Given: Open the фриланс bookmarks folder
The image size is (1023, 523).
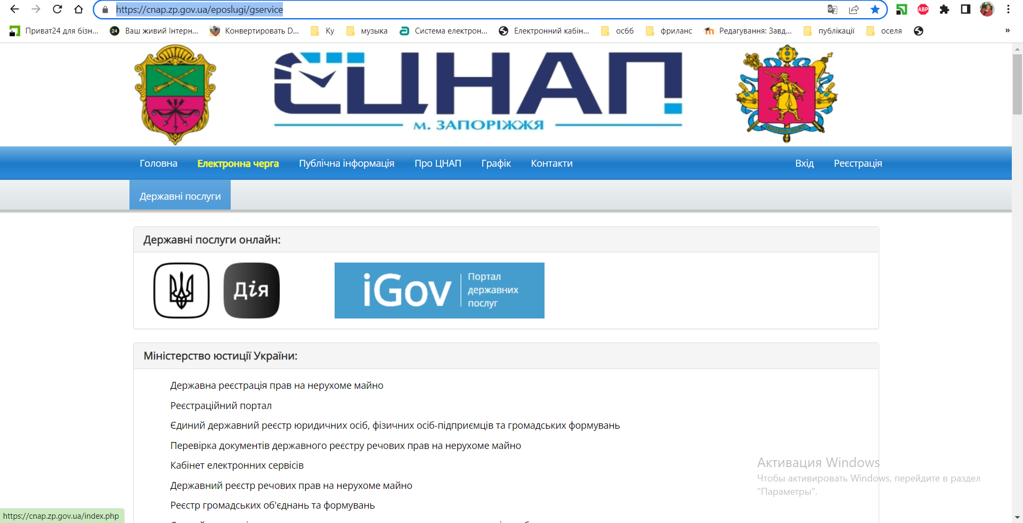Looking at the screenshot, I should point(669,31).
